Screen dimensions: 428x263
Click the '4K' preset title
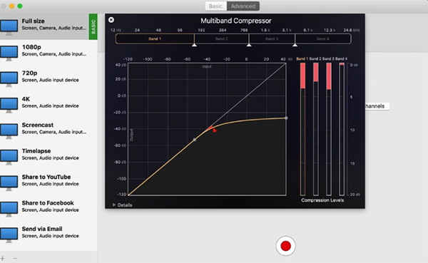26,99
